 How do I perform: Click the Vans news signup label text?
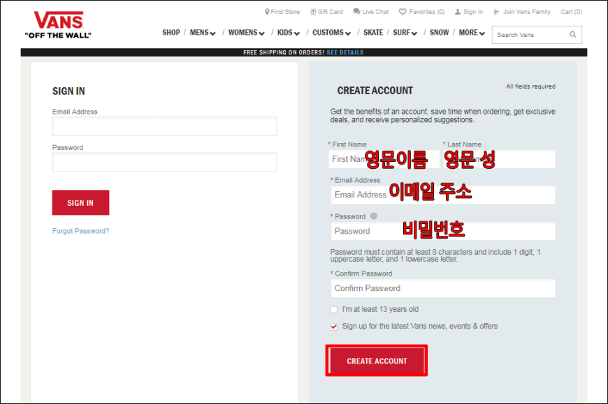(x=419, y=327)
